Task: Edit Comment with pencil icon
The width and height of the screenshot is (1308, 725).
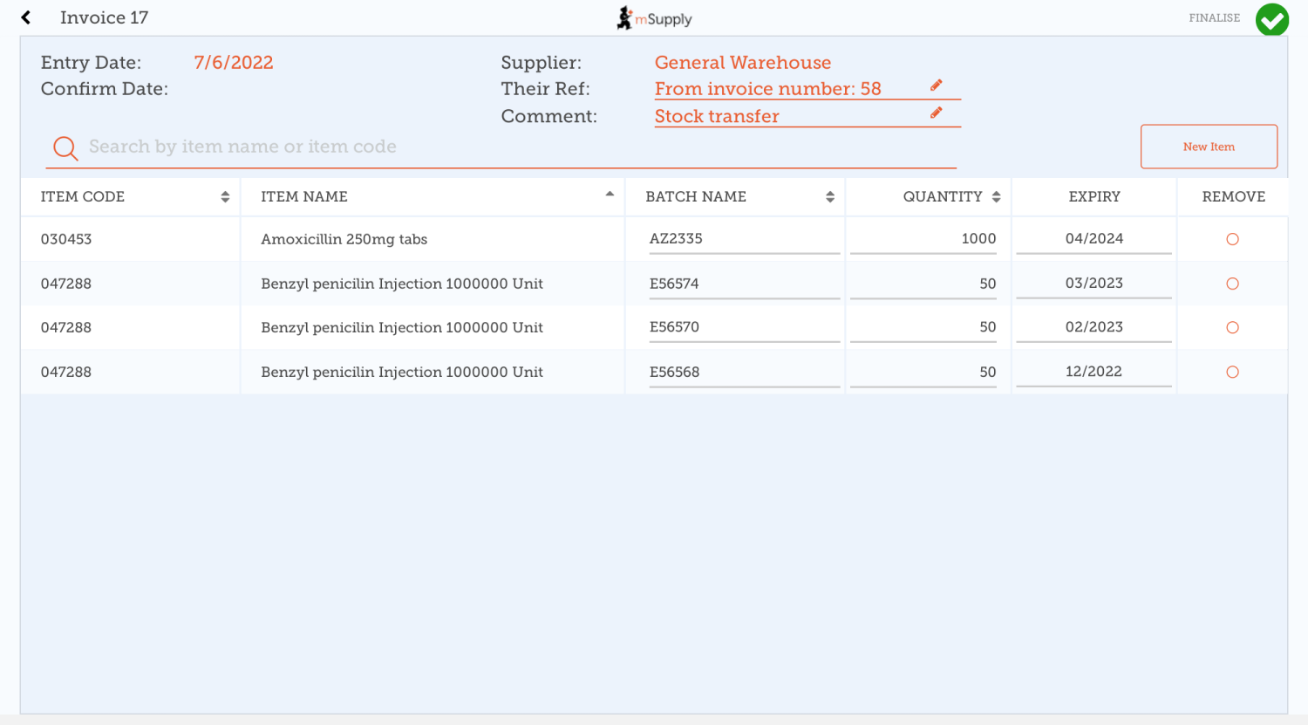Action: pyautogui.click(x=936, y=113)
